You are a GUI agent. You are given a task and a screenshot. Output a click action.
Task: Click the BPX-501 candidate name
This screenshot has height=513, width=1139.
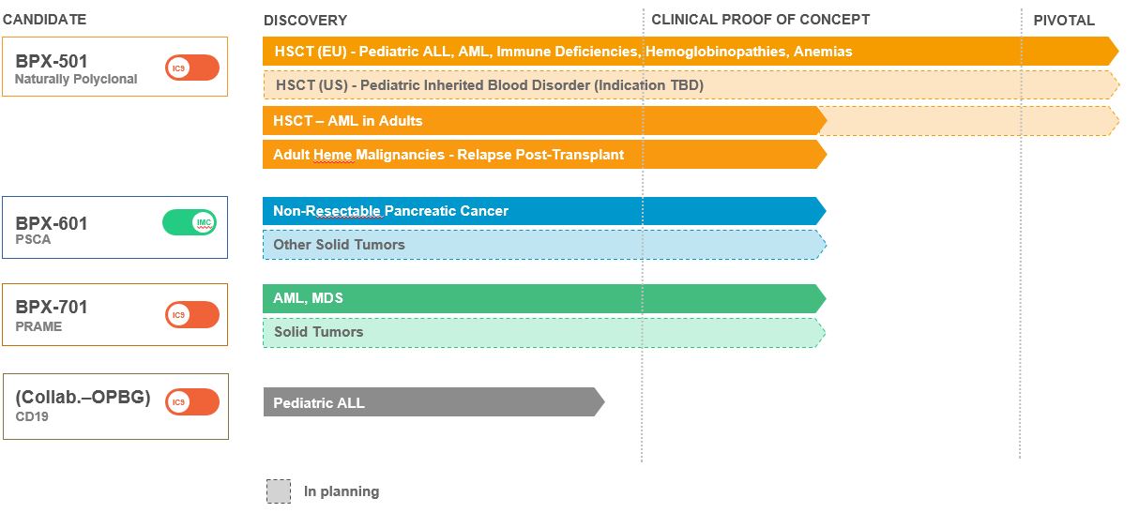click(x=52, y=62)
